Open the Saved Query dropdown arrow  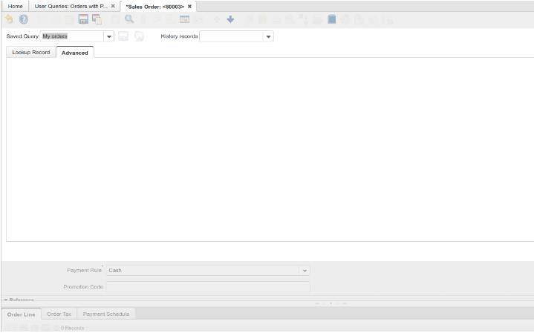click(109, 36)
